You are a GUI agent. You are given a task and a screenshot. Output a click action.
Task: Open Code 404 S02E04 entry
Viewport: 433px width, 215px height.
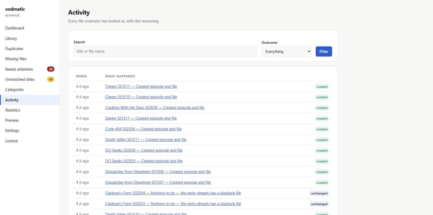click(143, 129)
